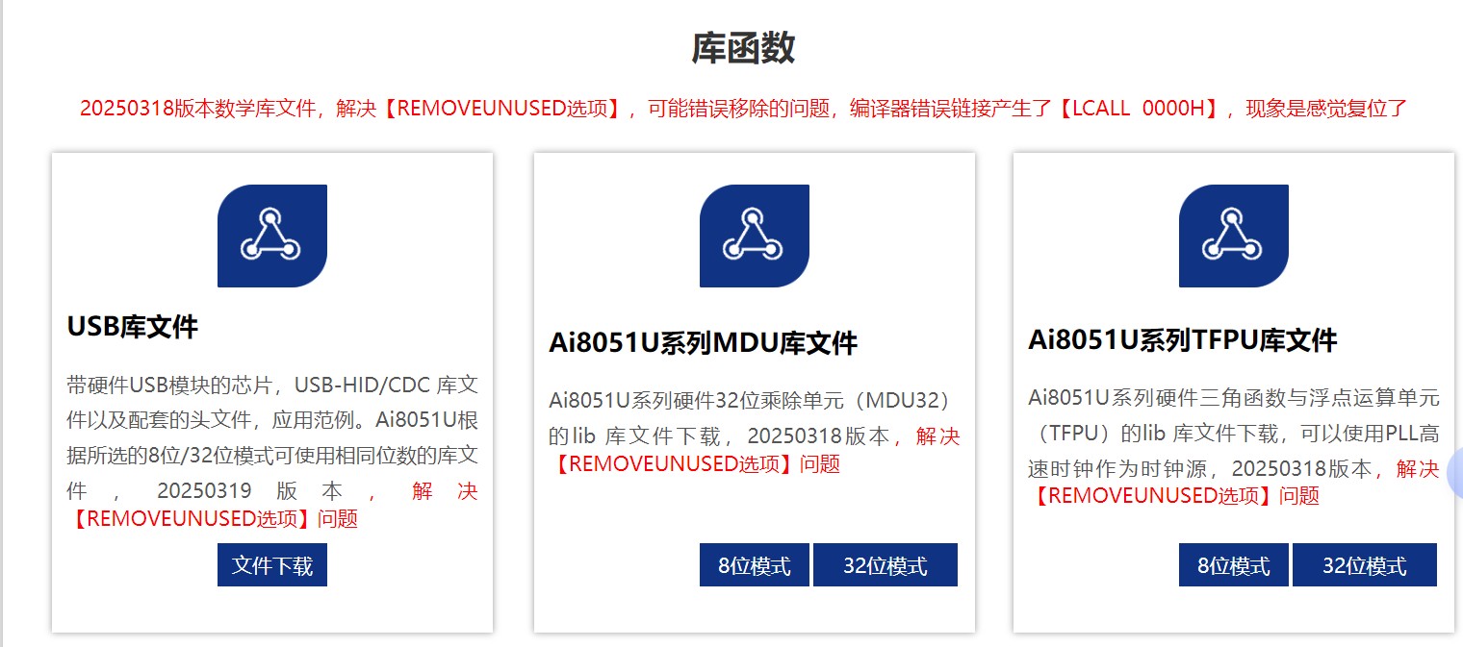Click the Ai8051U系列TFPU库文件 title
This screenshot has width=1463, height=647.
(x=1183, y=340)
